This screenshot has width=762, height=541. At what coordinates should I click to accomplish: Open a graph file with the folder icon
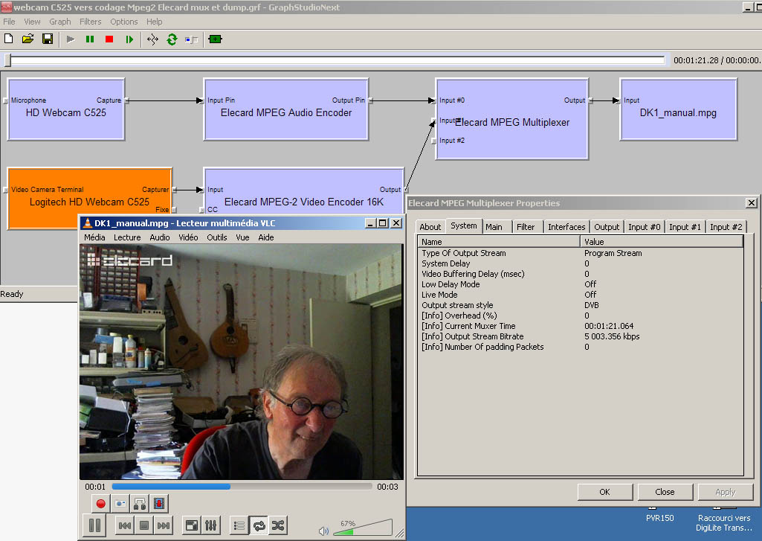tap(28, 39)
